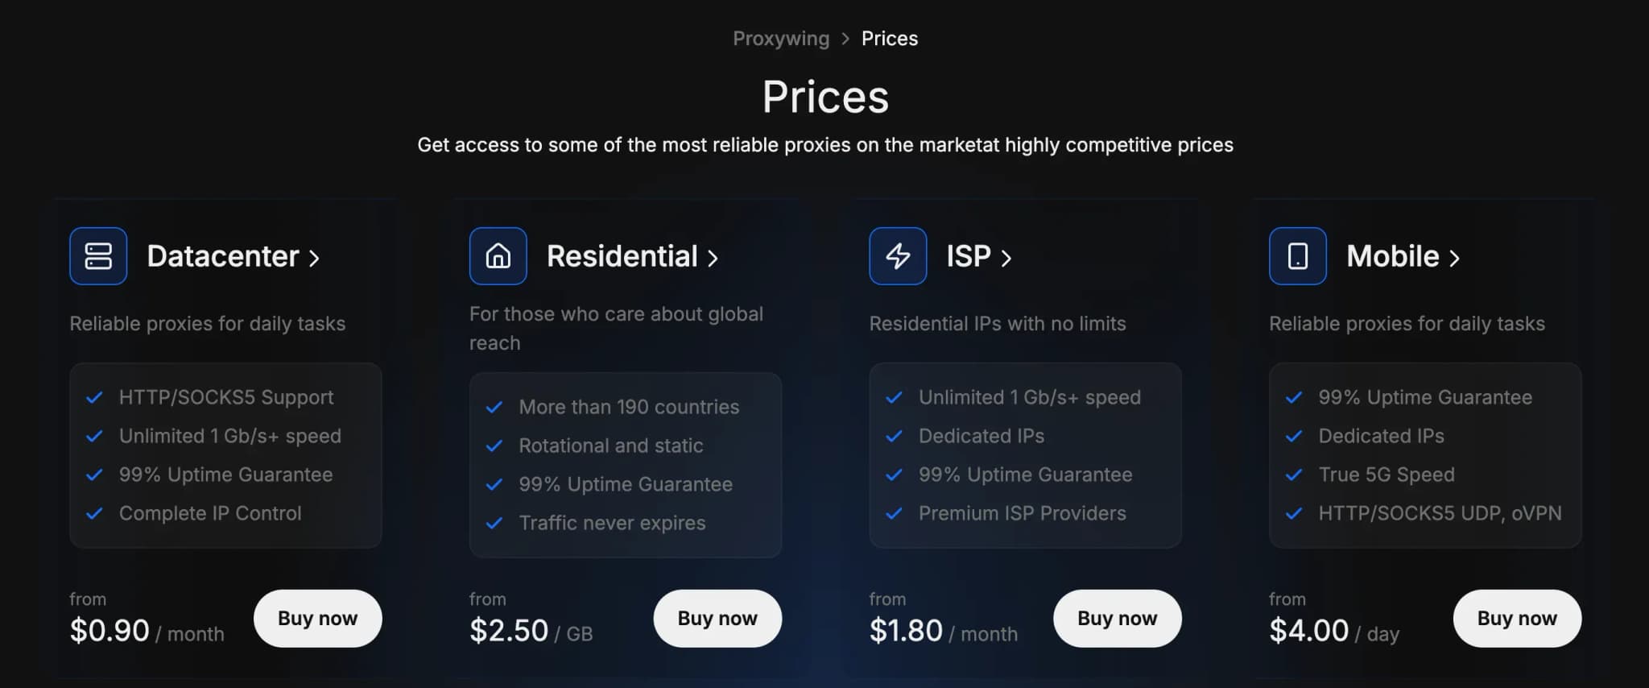Image resolution: width=1649 pixels, height=688 pixels.
Task: Click the checkmark beside Premium ISP Providers
Action: (894, 513)
